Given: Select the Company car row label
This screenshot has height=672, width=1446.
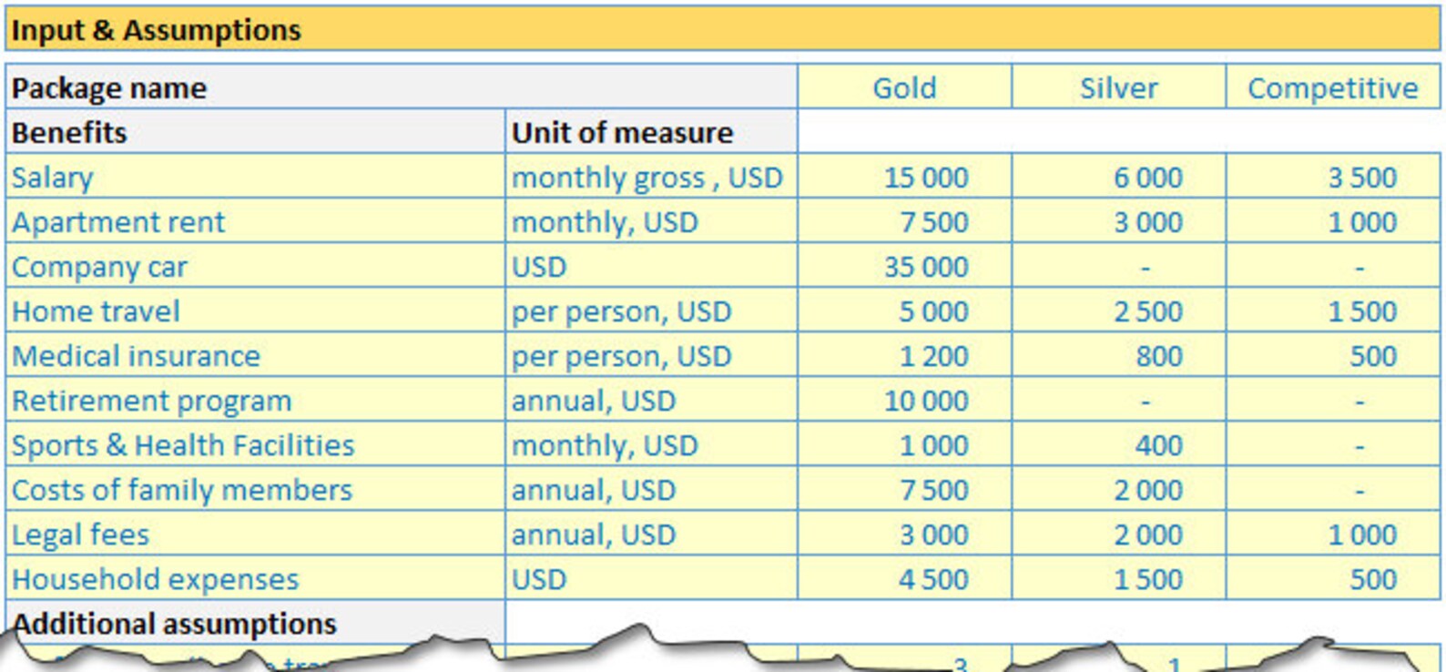Looking at the screenshot, I should coord(255,266).
